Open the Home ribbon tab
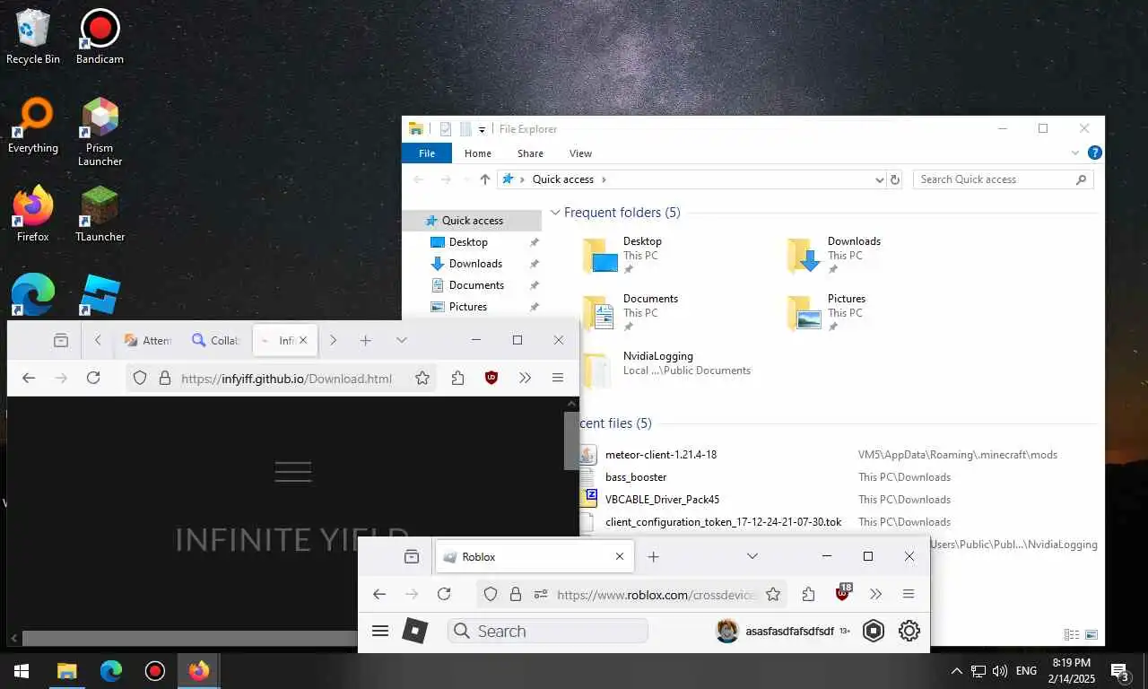Image resolution: width=1148 pixels, height=689 pixels. 477,153
